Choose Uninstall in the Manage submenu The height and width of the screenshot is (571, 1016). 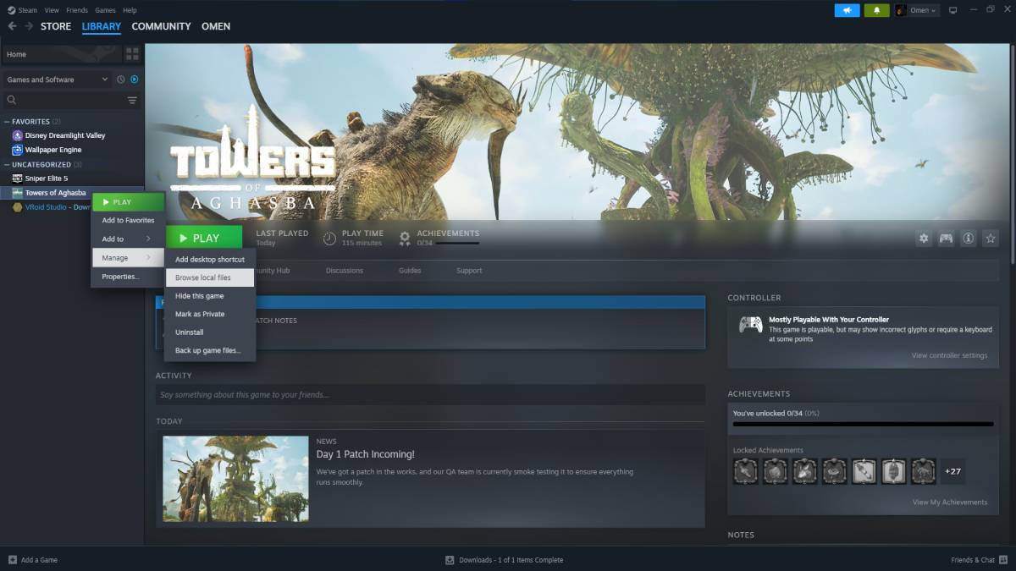pos(190,332)
